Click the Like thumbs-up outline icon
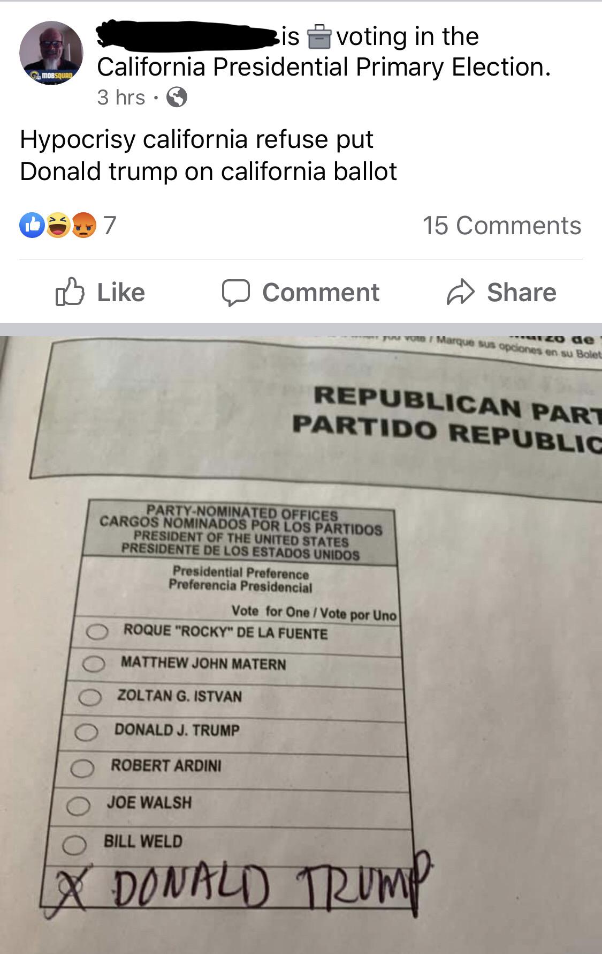The width and height of the screenshot is (602, 954). 70,293
